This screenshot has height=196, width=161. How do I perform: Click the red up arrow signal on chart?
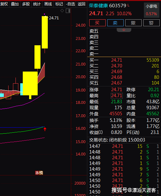click(x=45, y=129)
